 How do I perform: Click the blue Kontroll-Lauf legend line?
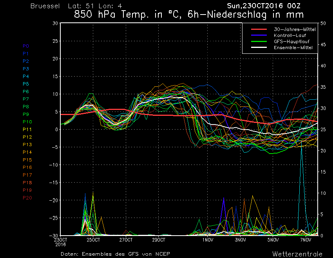(x=259, y=35)
